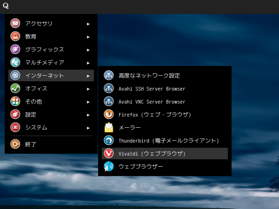Open the オフィス menu category
This screenshot has height=209, width=279.
point(51,88)
